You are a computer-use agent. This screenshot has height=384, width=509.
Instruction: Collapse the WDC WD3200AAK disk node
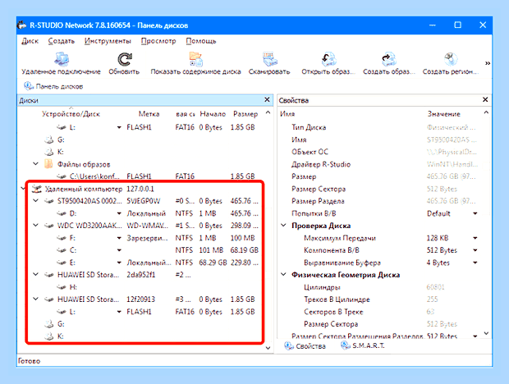(35, 226)
